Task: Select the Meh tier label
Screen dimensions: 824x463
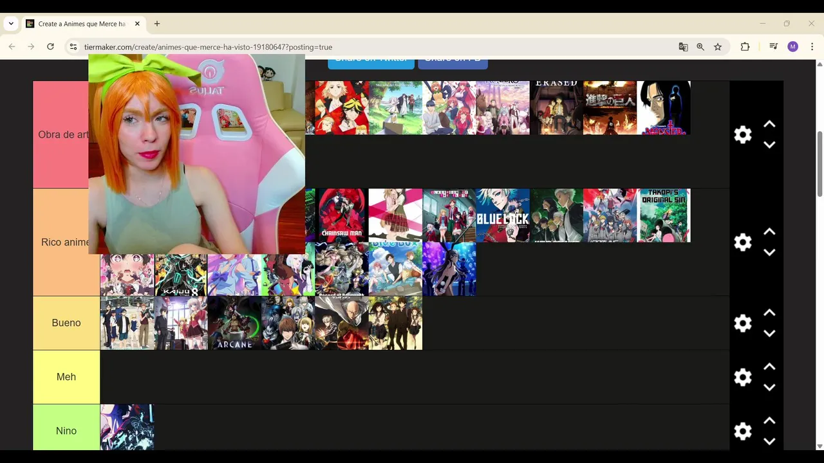Action: [66, 377]
